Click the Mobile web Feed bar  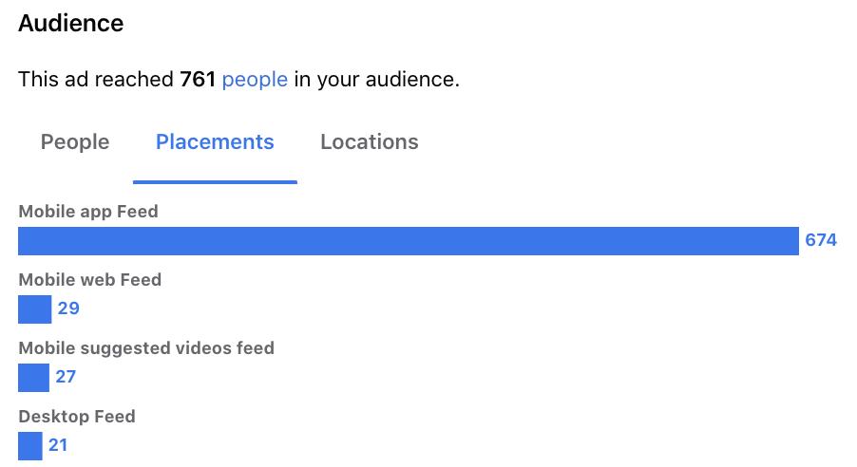pyautogui.click(x=34, y=309)
